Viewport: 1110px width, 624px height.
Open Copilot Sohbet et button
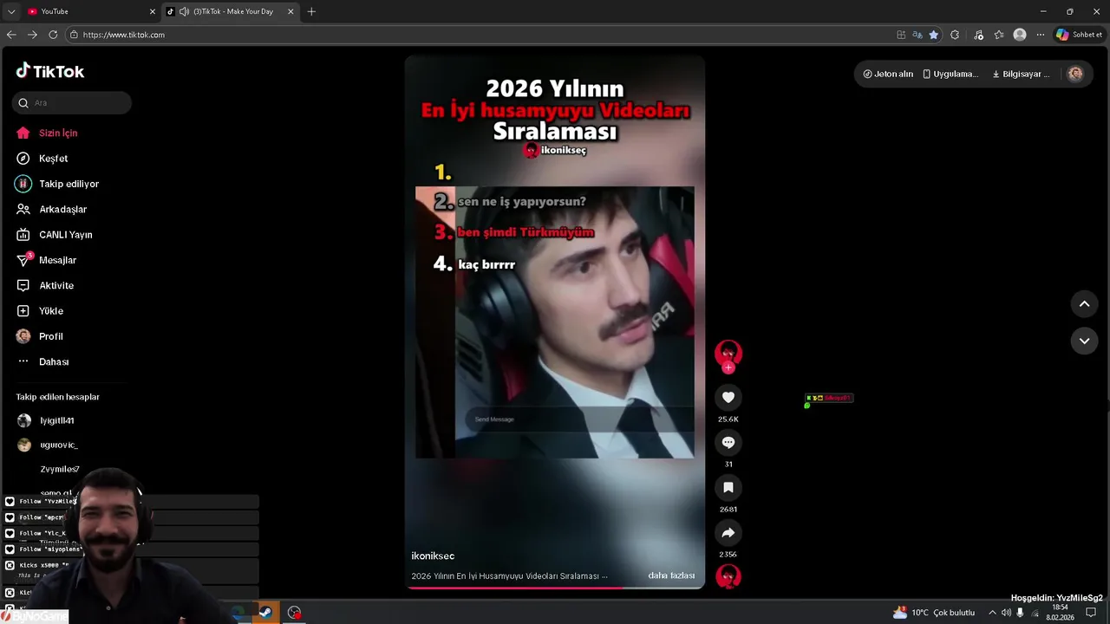[1079, 35]
